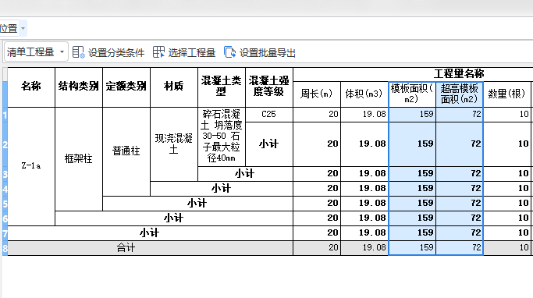This screenshot has width=533, height=298.
Task: Click the Z-1a name cell
Action: pyautogui.click(x=31, y=166)
